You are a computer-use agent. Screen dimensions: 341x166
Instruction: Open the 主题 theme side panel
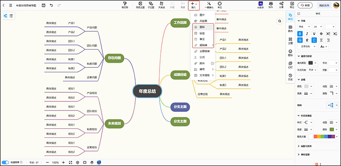(x=291, y=40)
